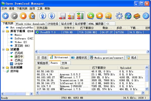Sort peers by Client column header
Viewport: 151px width, 101px height.
click(74, 68)
